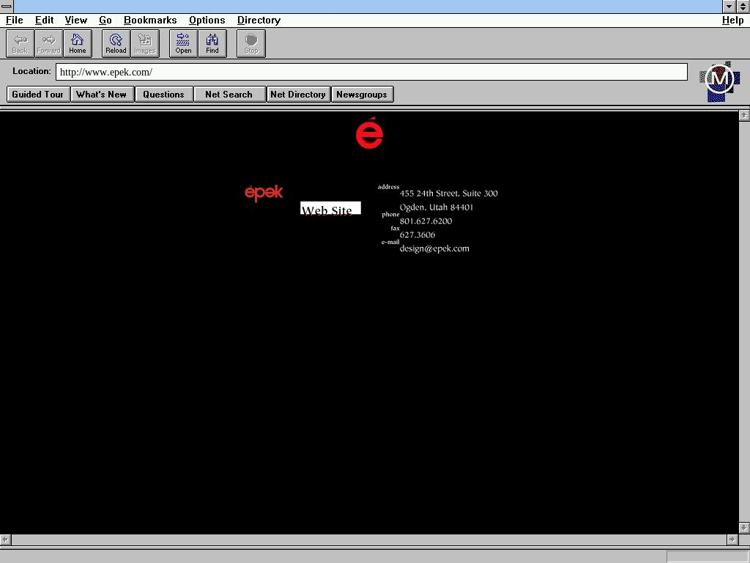
Task: Open the Bookmarks menu
Action: [x=150, y=21]
